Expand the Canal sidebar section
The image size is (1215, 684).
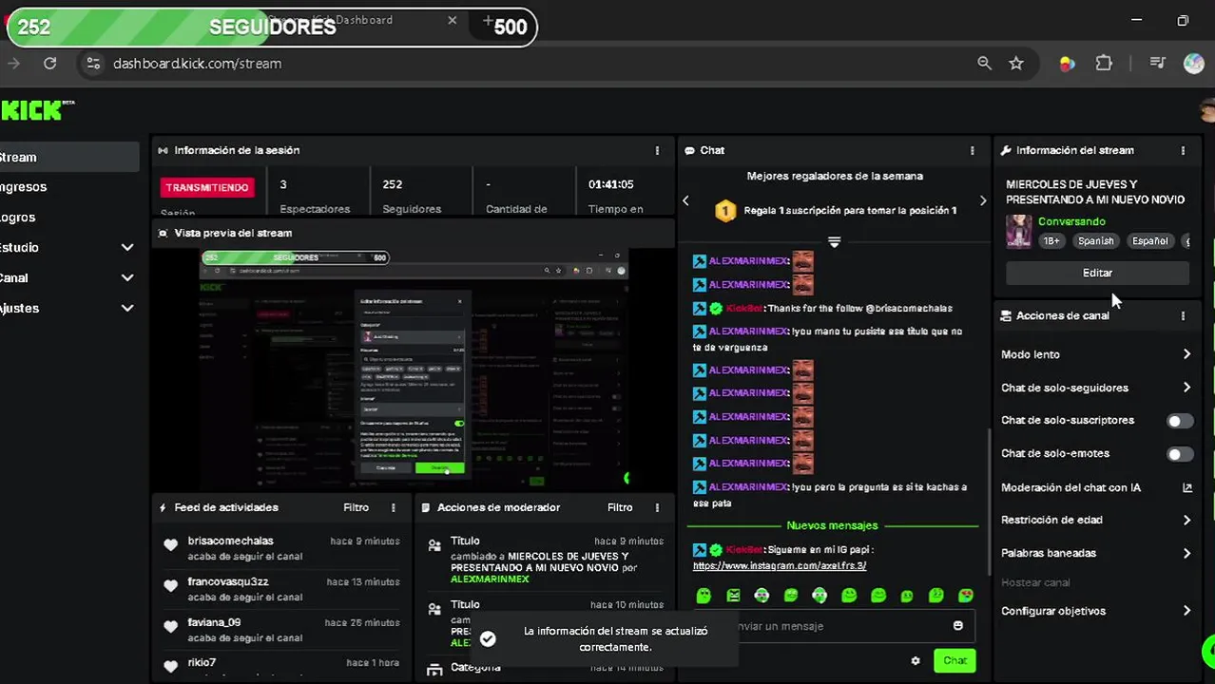pos(127,277)
